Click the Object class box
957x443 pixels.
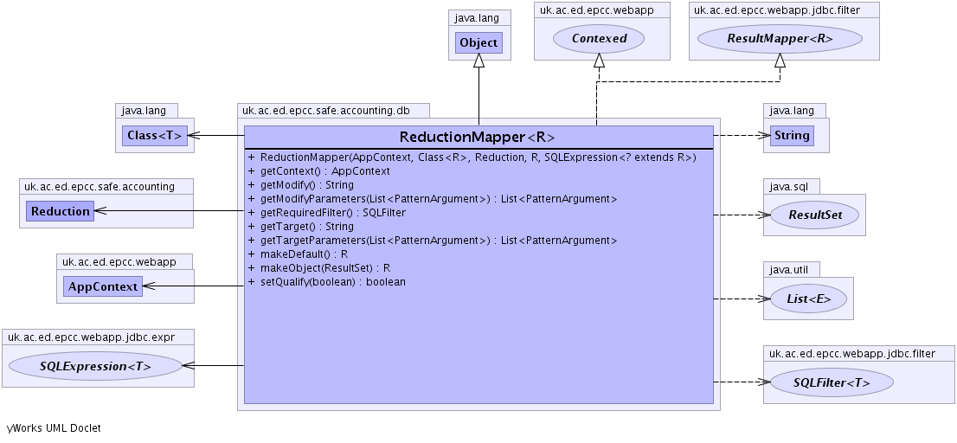tap(478, 42)
